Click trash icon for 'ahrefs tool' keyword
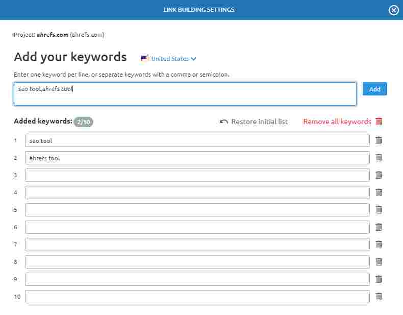The width and height of the screenshot is (403, 315). click(x=379, y=158)
